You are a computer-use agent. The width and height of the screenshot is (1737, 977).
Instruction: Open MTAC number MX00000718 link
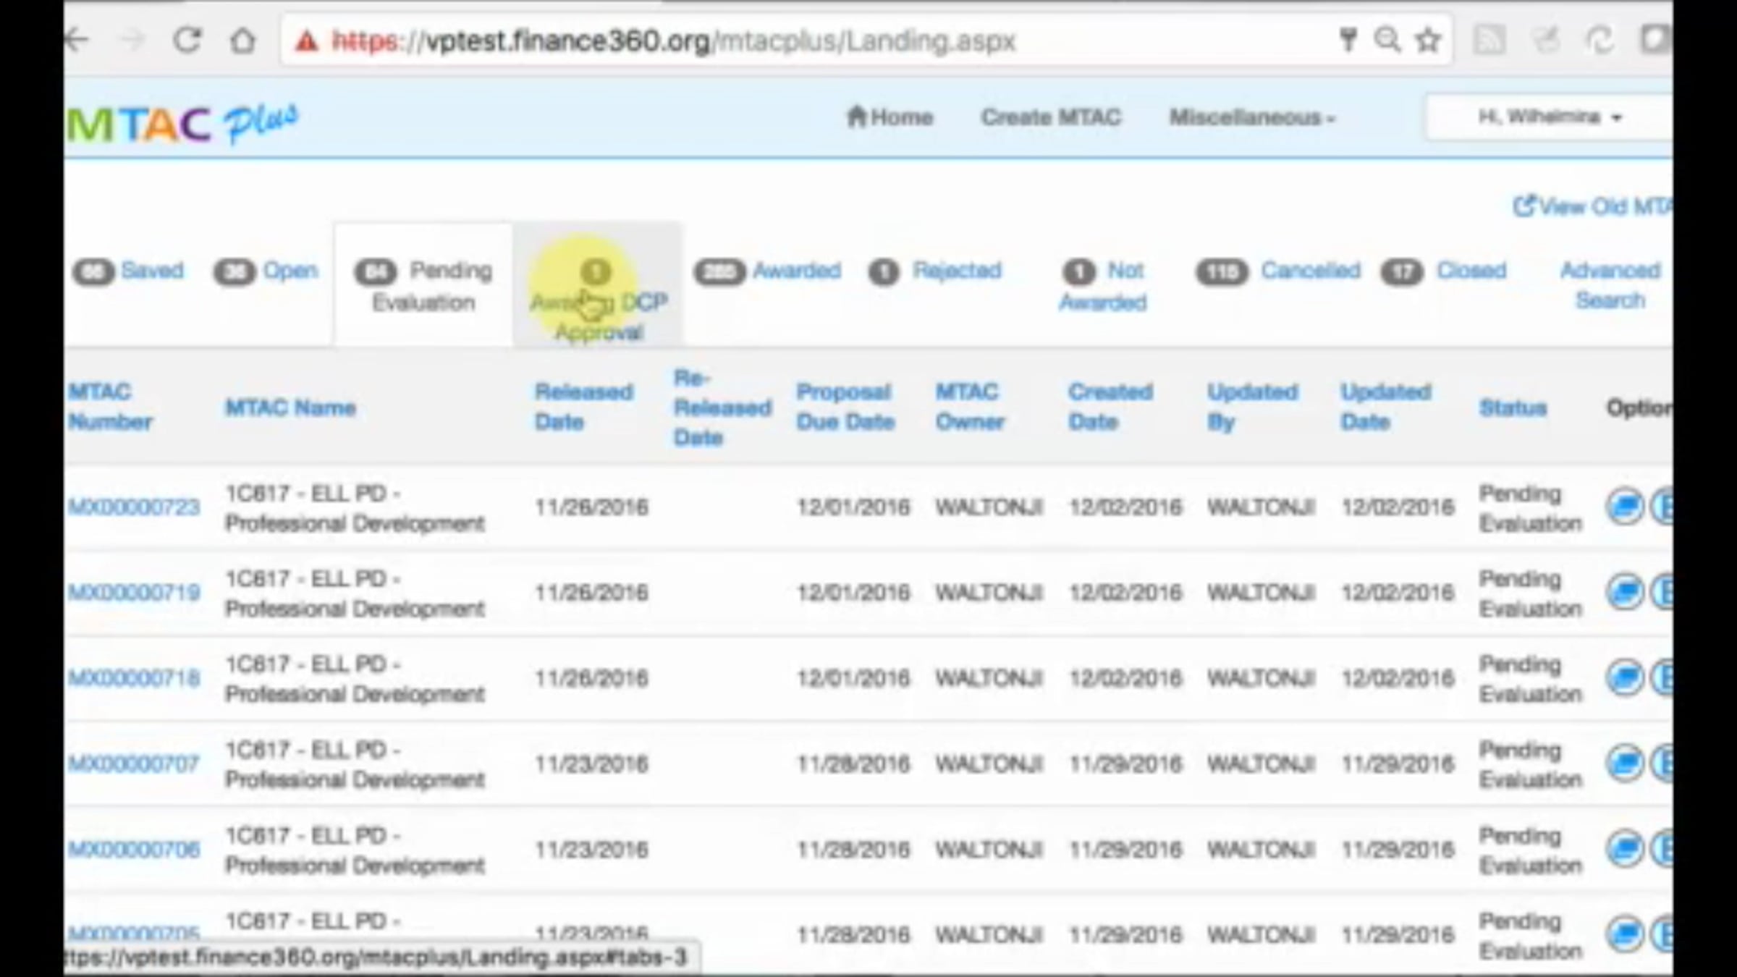(x=134, y=678)
